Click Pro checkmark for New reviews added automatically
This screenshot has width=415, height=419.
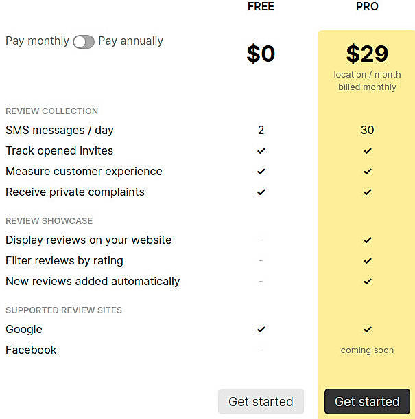coord(368,282)
